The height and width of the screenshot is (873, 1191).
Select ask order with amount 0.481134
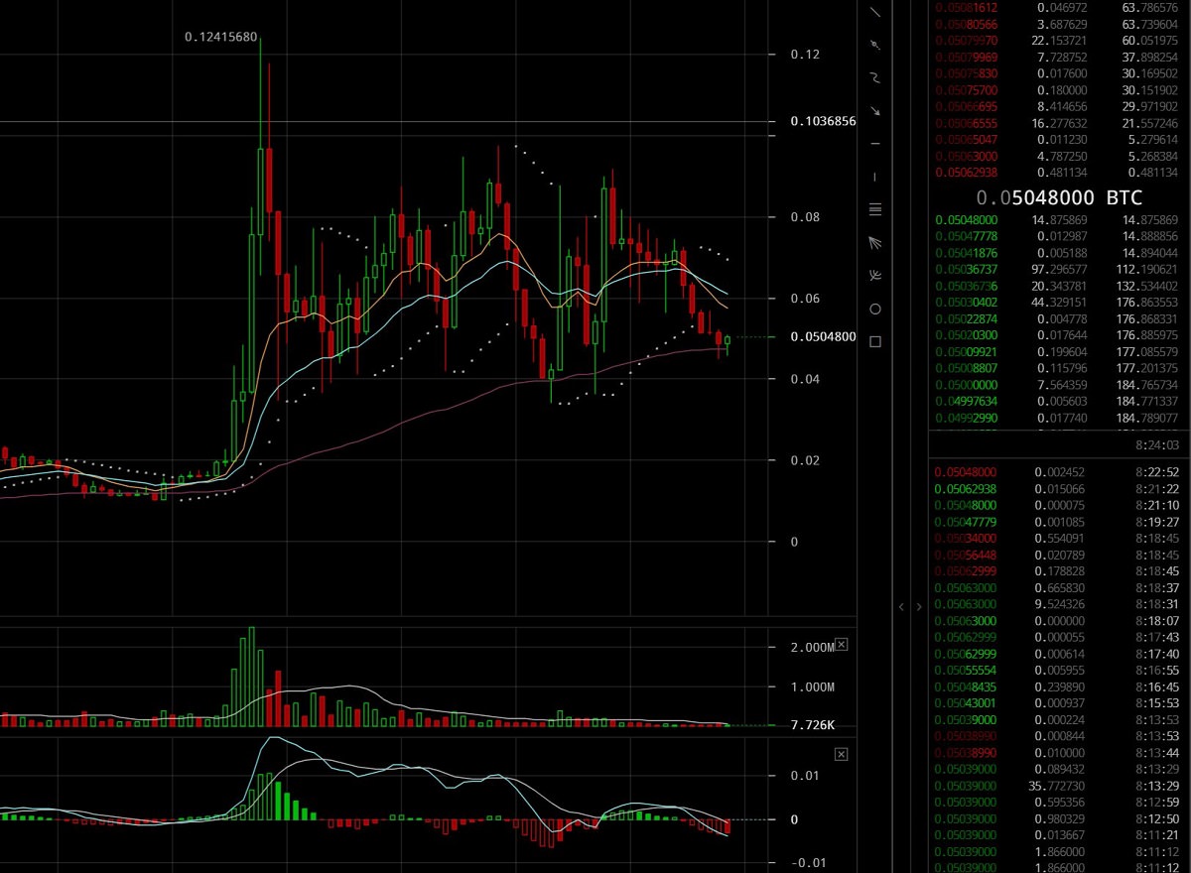coord(1059,172)
